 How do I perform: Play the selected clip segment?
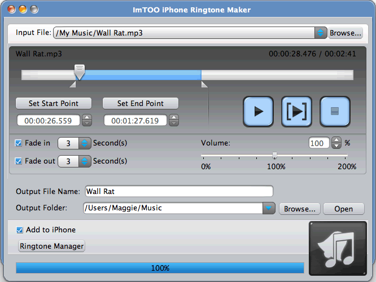(x=296, y=112)
